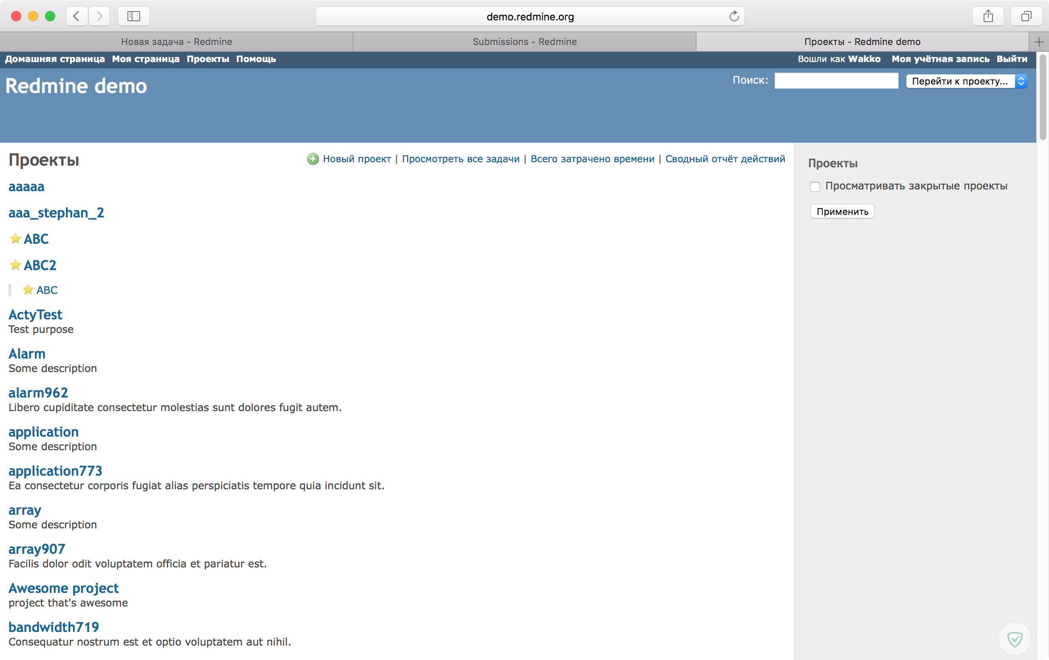Enable viewing closed projects checkbox
Screen dimensions: 1049x660
point(815,186)
